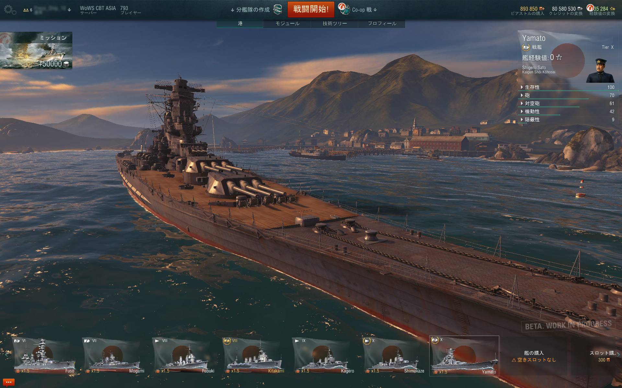Switch to the 技術ツリー tab
Image resolution: width=622 pixels, height=388 pixels.
click(335, 23)
